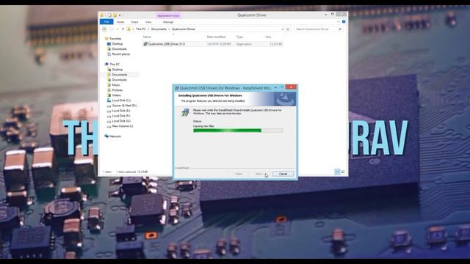Select This PC in the navigation pane

[115, 65]
